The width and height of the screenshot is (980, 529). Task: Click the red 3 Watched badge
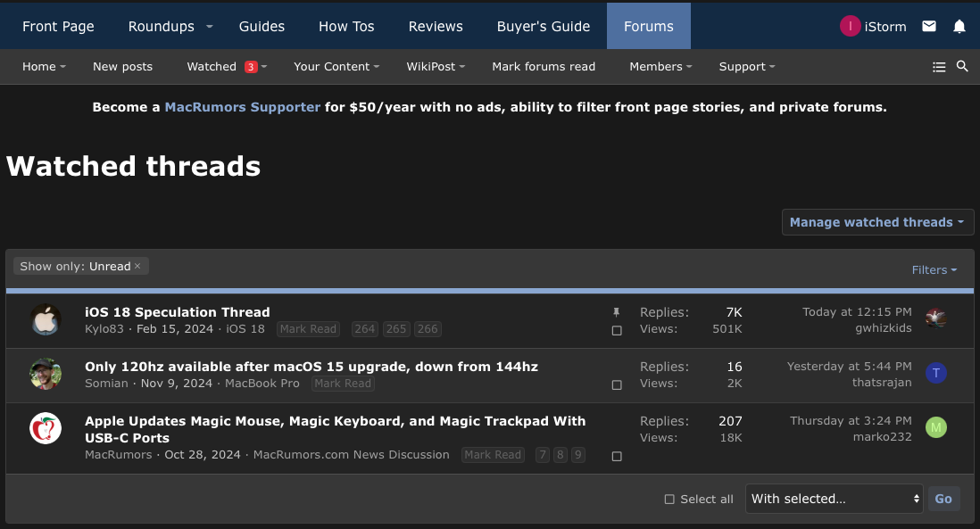(251, 67)
